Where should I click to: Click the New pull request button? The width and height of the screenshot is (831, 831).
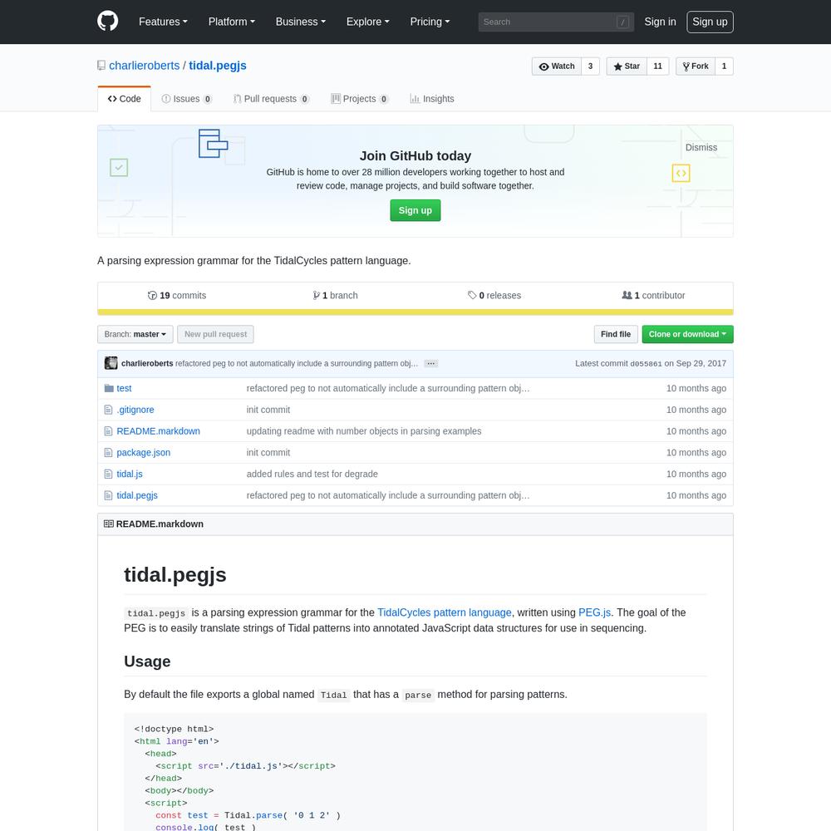pos(215,334)
